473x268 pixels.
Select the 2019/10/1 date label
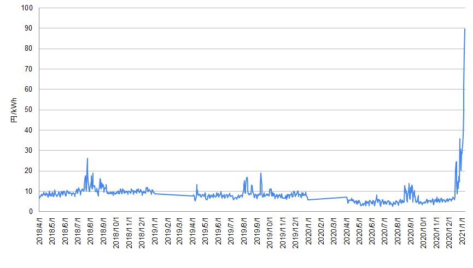[x=270, y=233]
